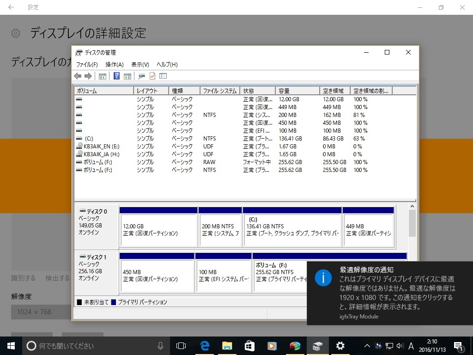Toggle the console tree pane toolbar icon

pos(103,76)
